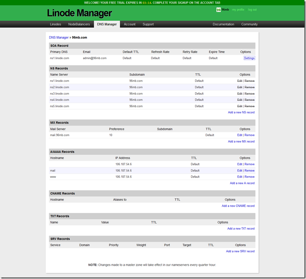Screen dimensions: 306x279
Task: Click the log out link
Action: coord(252,10)
